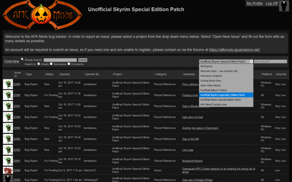Open issue ID 22989
The image size is (292, 182).
tap(17, 84)
